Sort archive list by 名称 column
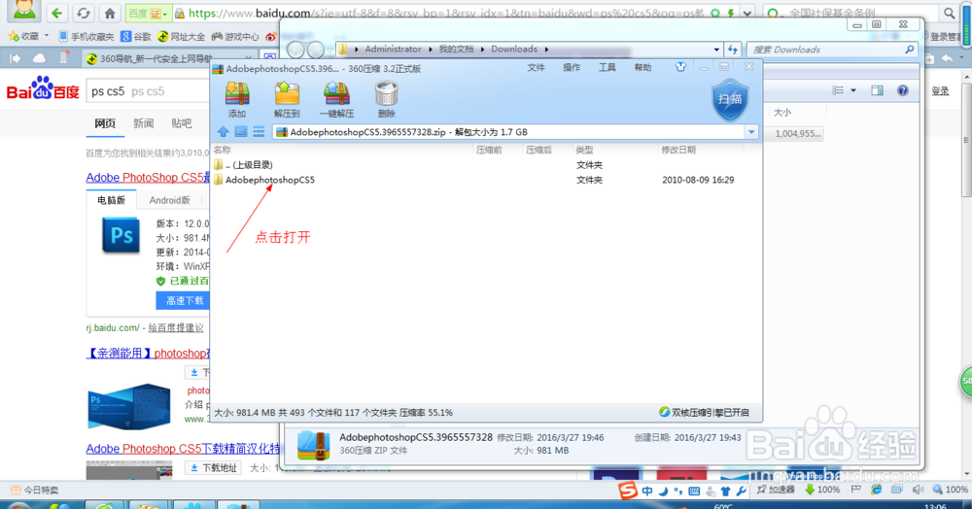This screenshot has height=509, width=972. tap(223, 150)
